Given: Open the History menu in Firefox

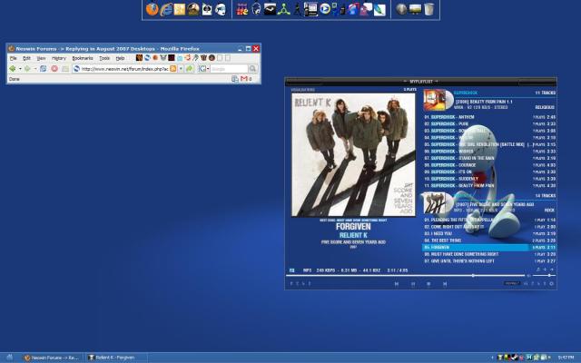Looking at the screenshot, I should (58, 58).
